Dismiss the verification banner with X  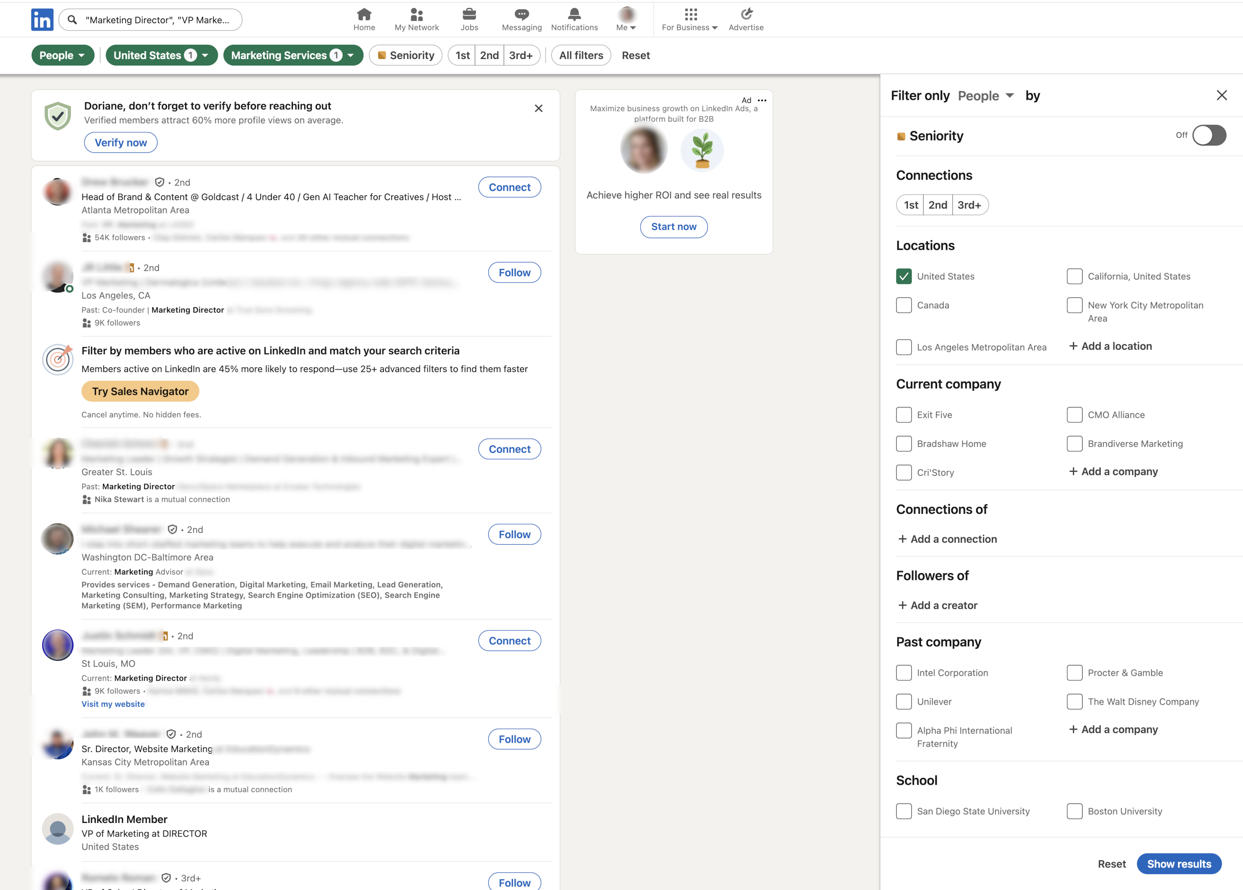(x=538, y=108)
